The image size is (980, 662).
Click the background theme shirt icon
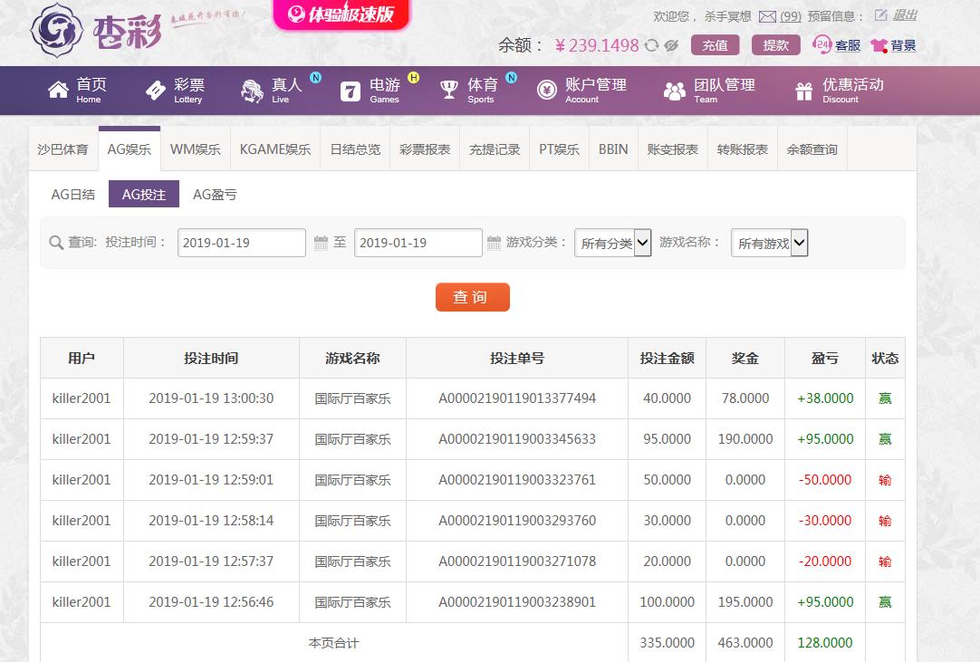(879, 45)
